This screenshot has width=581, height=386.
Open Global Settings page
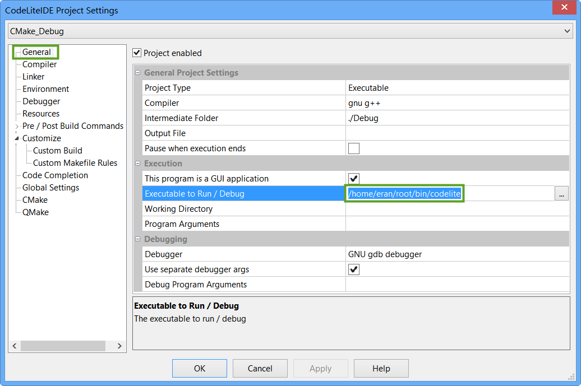click(x=51, y=188)
